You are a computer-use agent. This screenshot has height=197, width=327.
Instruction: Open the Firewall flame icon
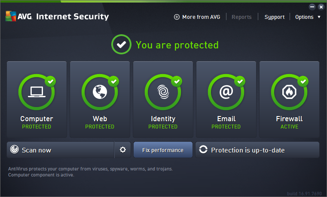(x=289, y=92)
